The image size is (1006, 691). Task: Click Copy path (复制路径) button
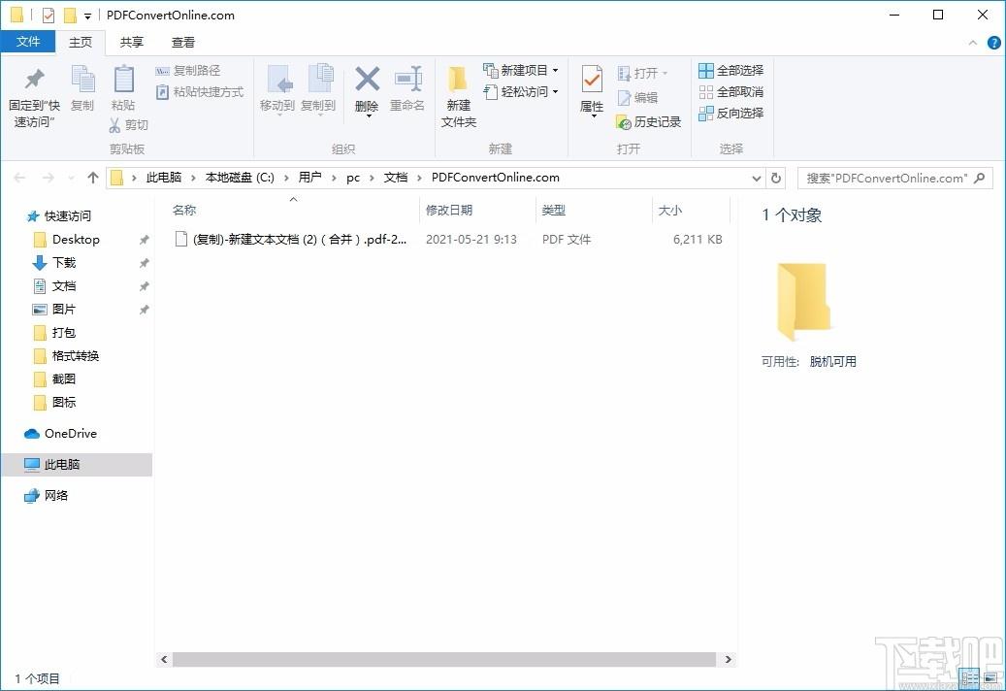[x=188, y=71]
